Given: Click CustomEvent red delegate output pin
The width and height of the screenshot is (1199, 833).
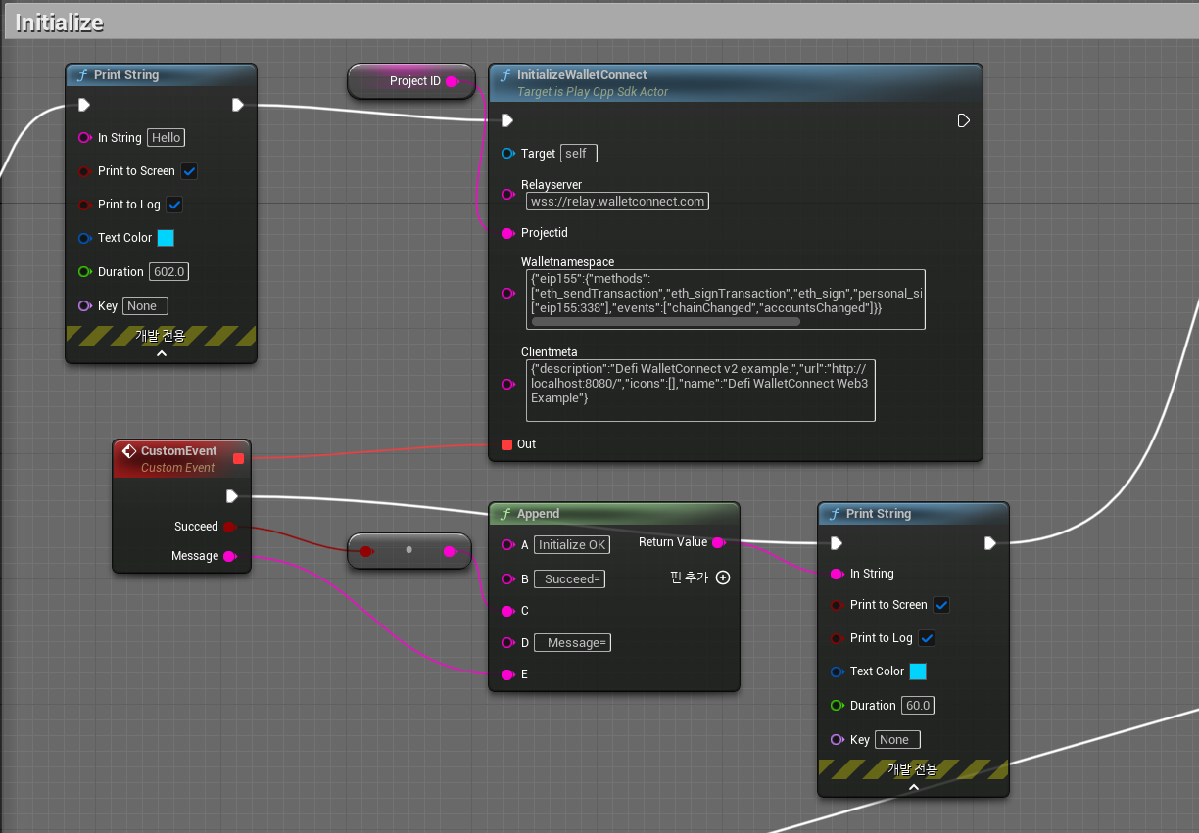Looking at the screenshot, I should [x=238, y=458].
